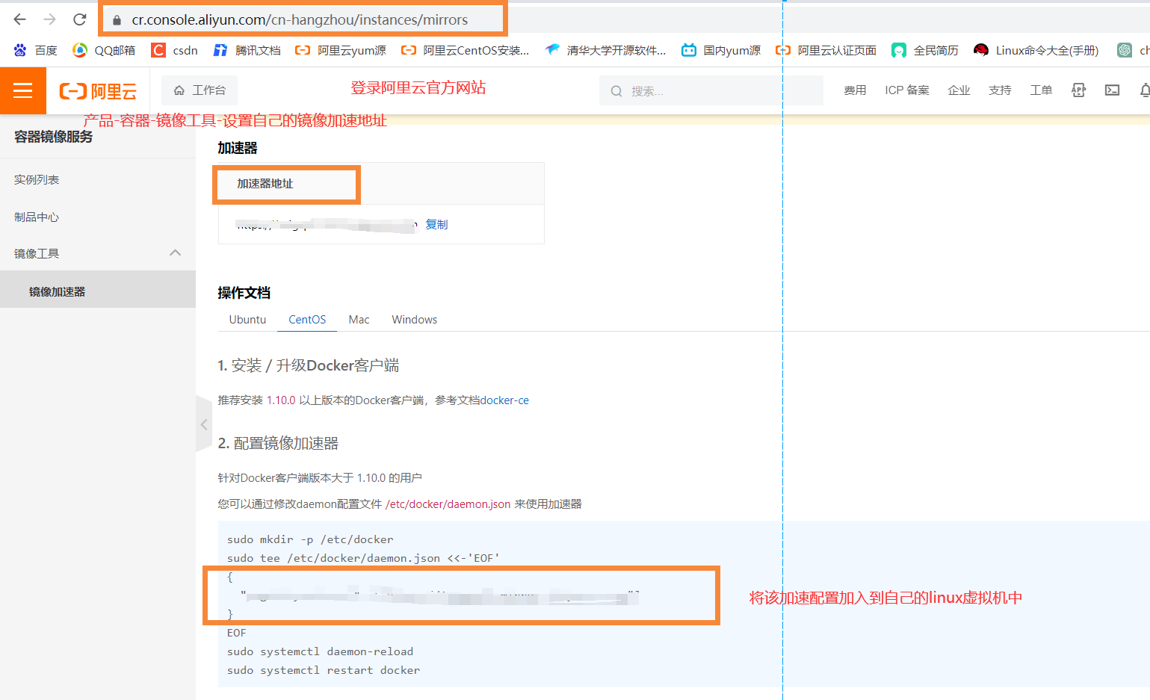
Task: Collapse the sidebar with the arrow handle
Action: click(204, 424)
